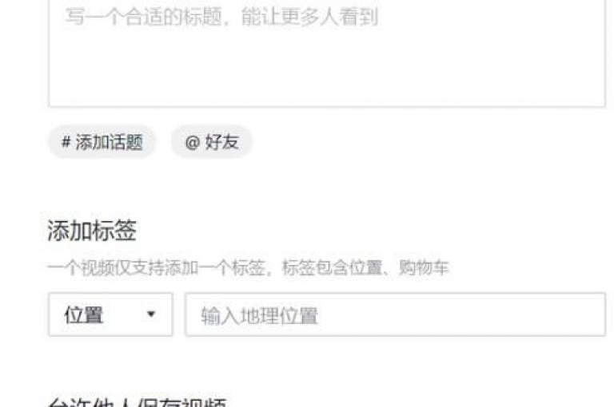Click the 输入地理位置 placeholder text
This screenshot has width=614, height=407.
[x=259, y=315]
